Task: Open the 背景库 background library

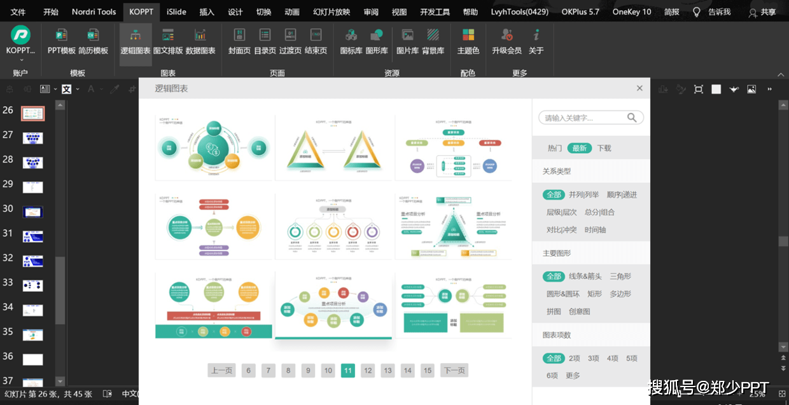Action: click(433, 41)
